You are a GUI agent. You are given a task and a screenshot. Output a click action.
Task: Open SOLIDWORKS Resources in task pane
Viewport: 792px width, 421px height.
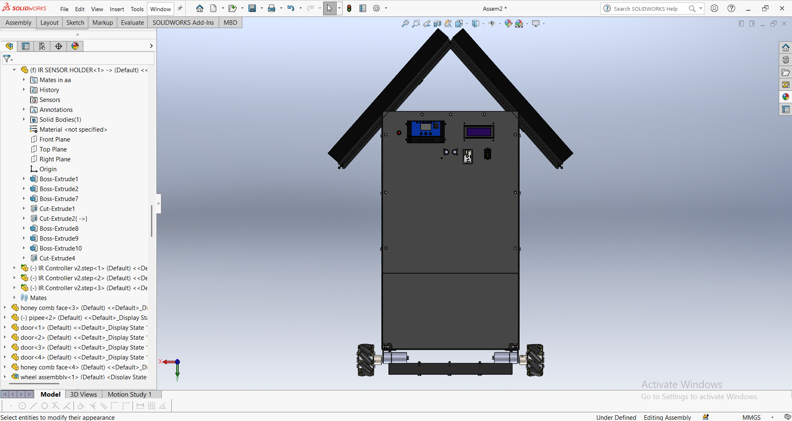click(786, 47)
